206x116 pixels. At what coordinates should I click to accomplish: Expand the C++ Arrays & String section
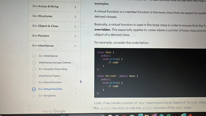(x=54, y=7)
